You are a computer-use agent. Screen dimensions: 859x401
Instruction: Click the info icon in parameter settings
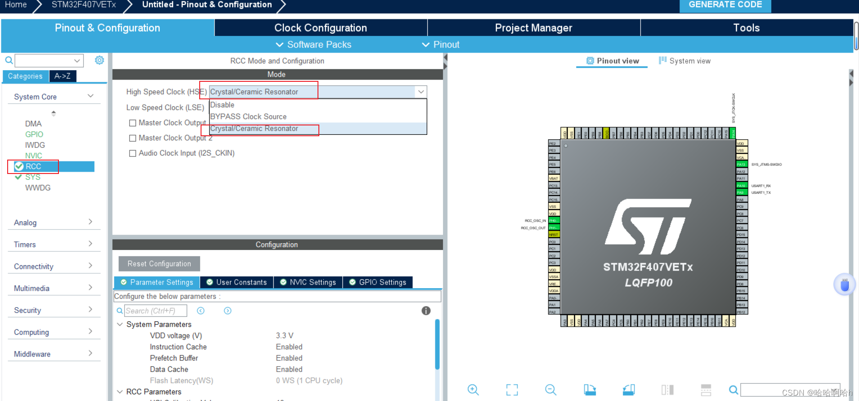[x=426, y=311]
